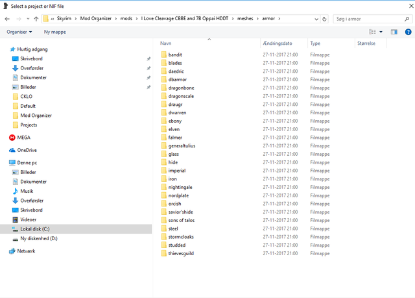
Task: Open pinned Billeder under Hurtig adgang
Action: [28, 87]
